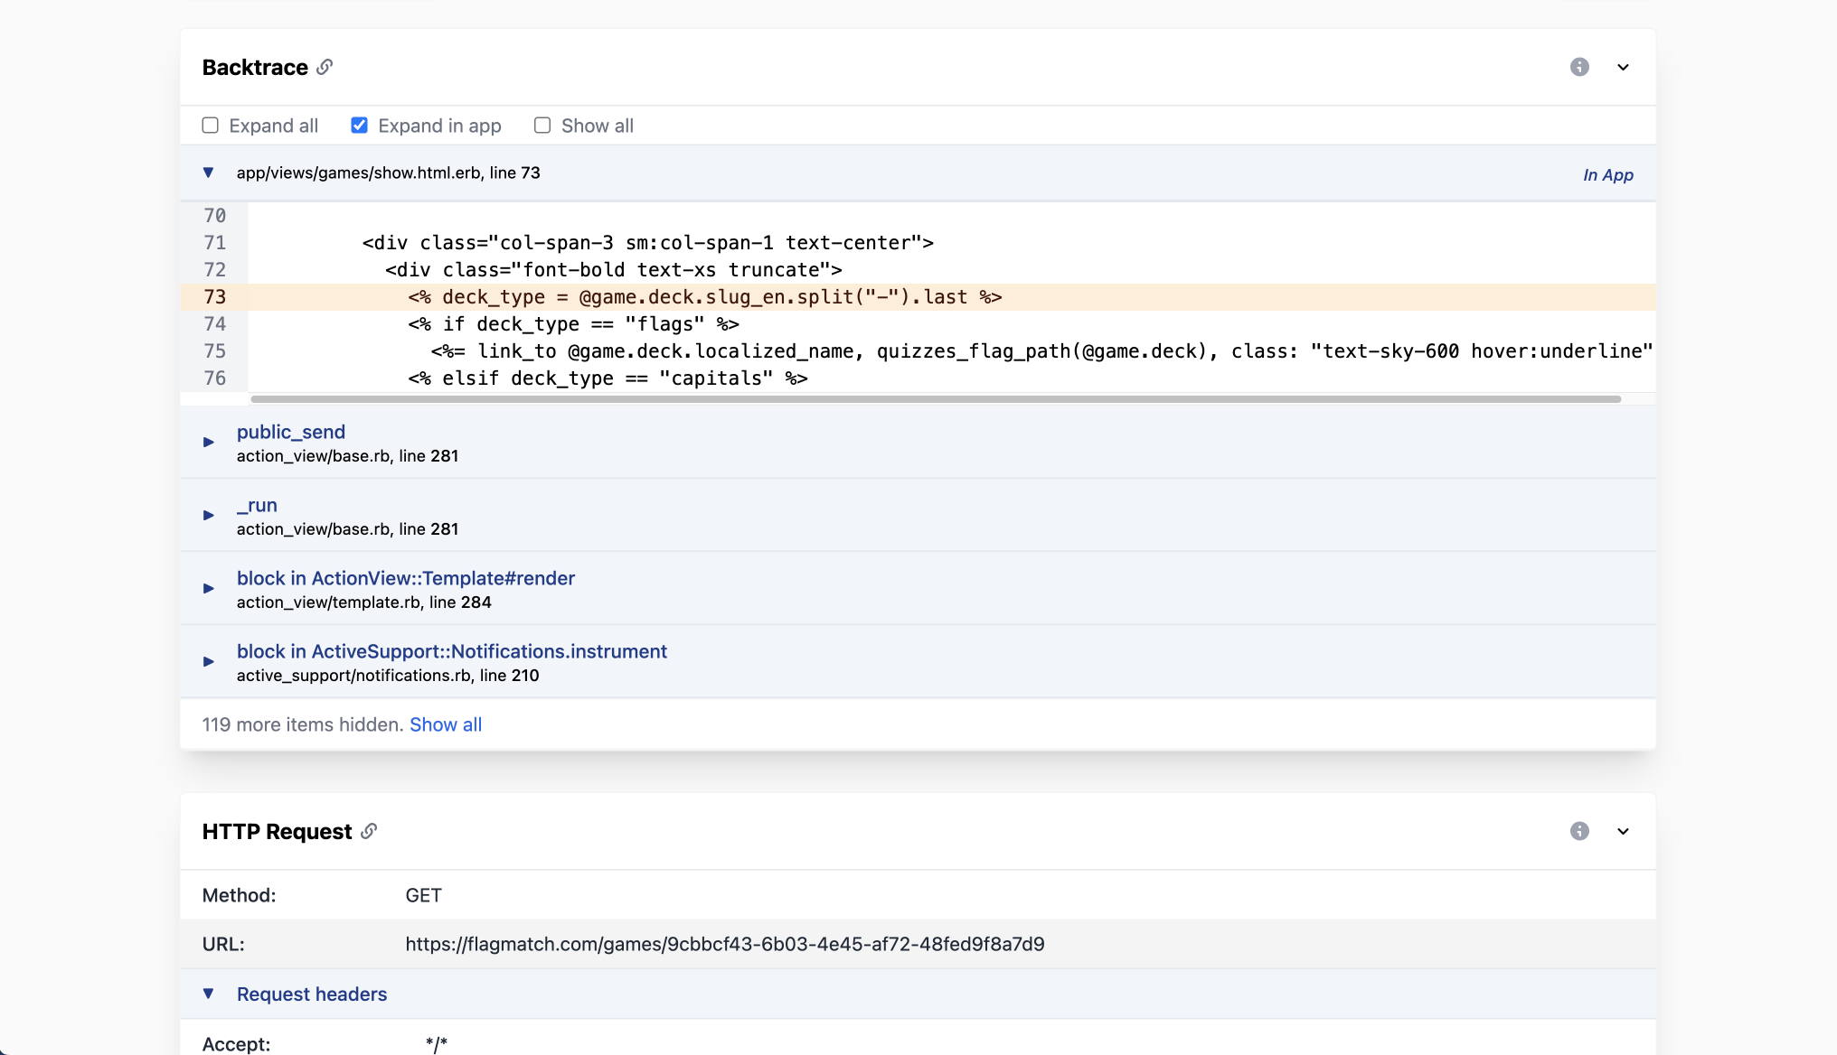This screenshot has height=1055, width=1837.
Task: Open the Backtrace info icon
Action: click(1579, 67)
